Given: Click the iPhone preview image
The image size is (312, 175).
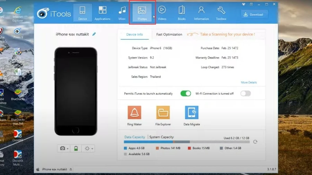Looking at the screenshot, I should point(76,91).
